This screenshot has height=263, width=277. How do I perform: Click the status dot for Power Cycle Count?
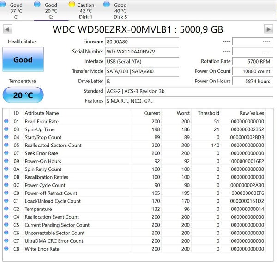[6, 185]
